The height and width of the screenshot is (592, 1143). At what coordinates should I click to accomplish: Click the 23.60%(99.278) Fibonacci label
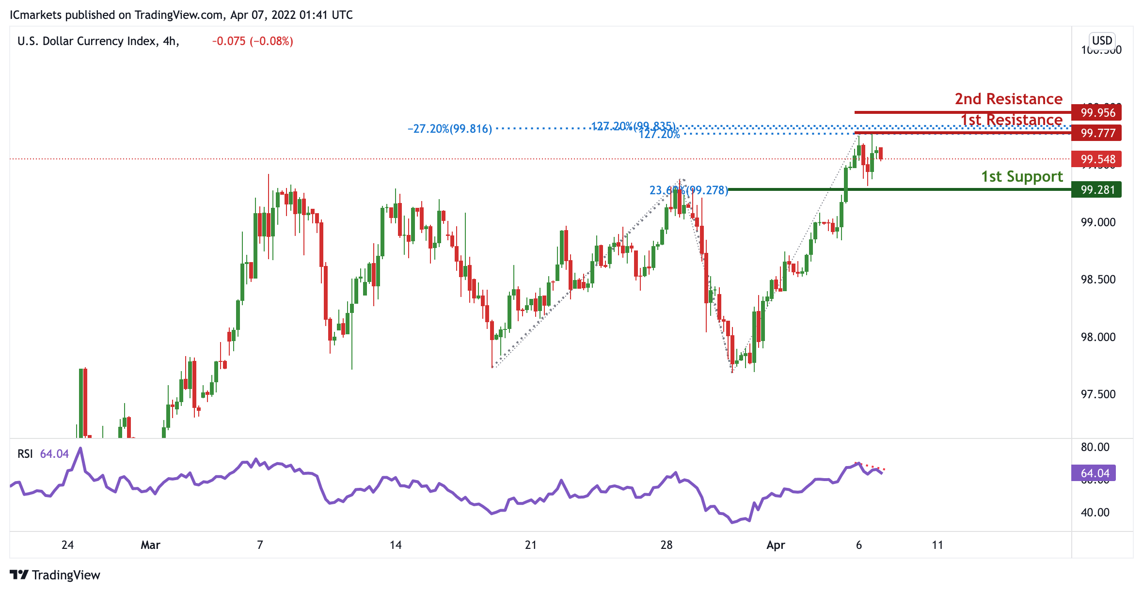point(688,190)
